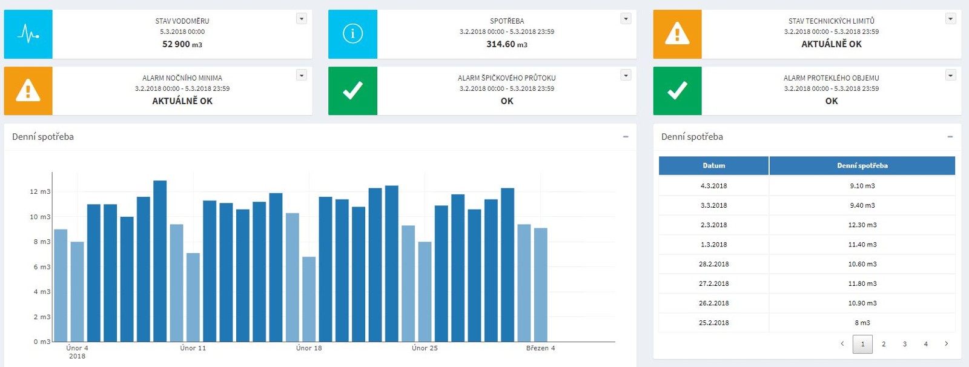Click green checkmark on Alarm špičkového průtoku
The width and height of the screenshot is (969, 367).
352,91
